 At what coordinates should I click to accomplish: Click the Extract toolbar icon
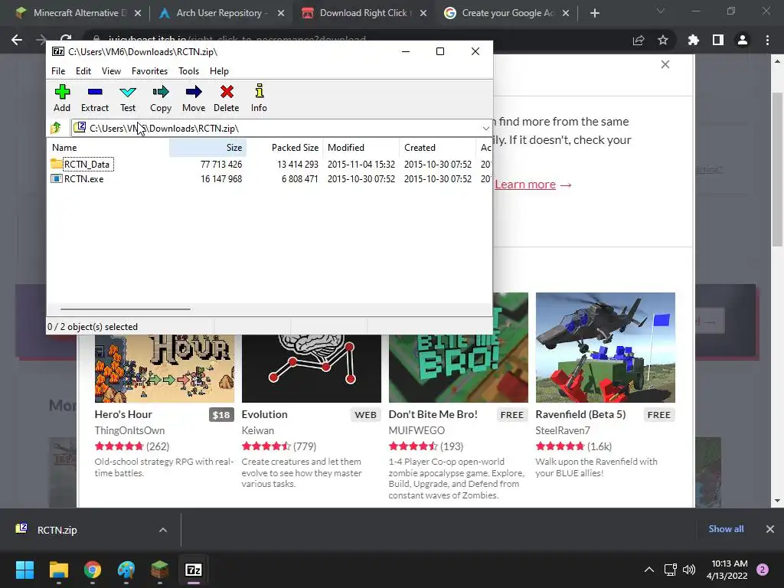click(x=94, y=98)
